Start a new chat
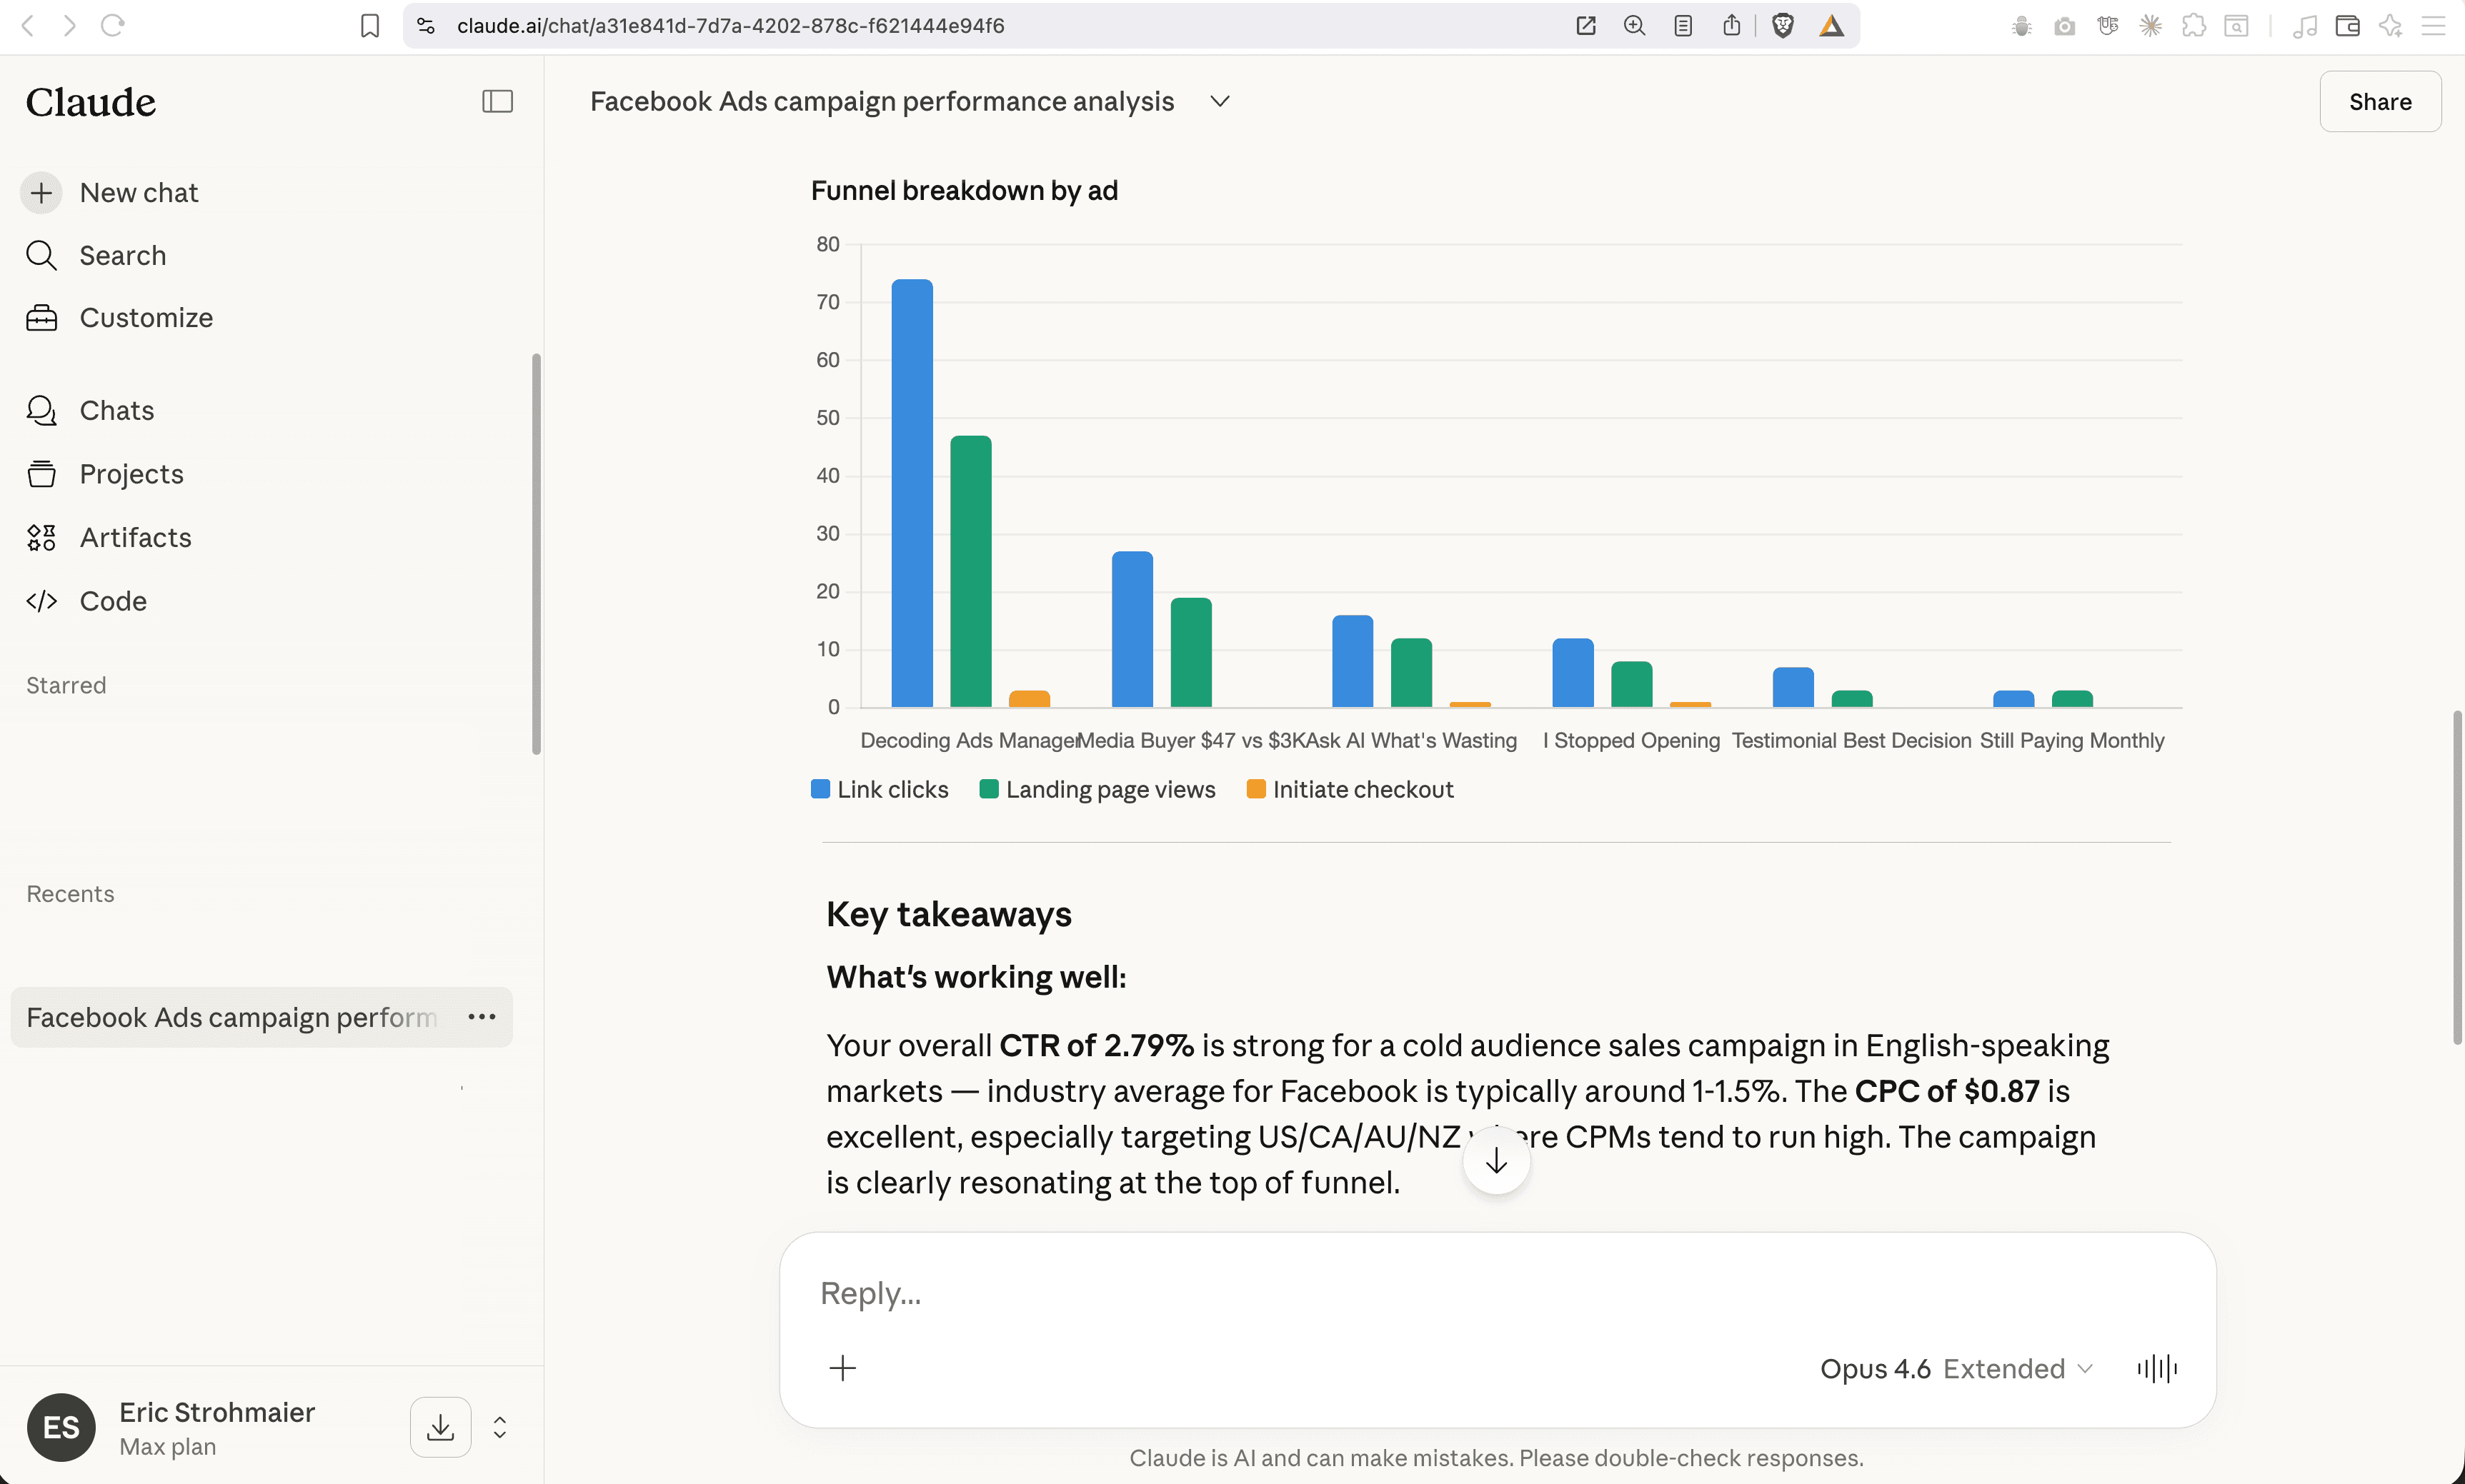This screenshot has width=2465, height=1484. click(x=138, y=192)
